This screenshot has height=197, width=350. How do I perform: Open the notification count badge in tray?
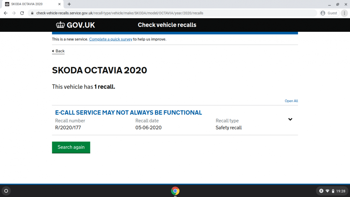(321, 191)
